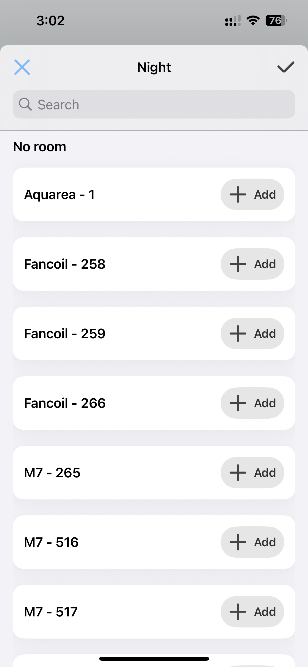Add M7 - 265 to Night
308x667 pixels.
[x=252, y=473]
